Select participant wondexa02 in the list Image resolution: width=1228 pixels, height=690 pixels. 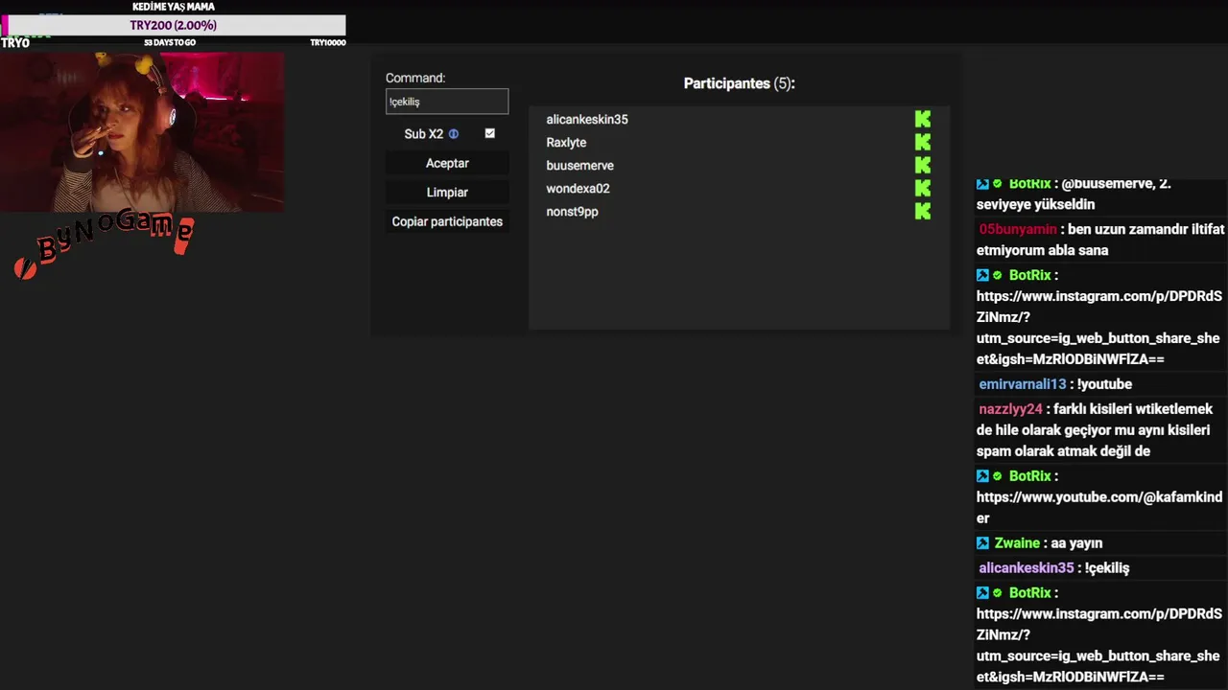click(578, 189)
